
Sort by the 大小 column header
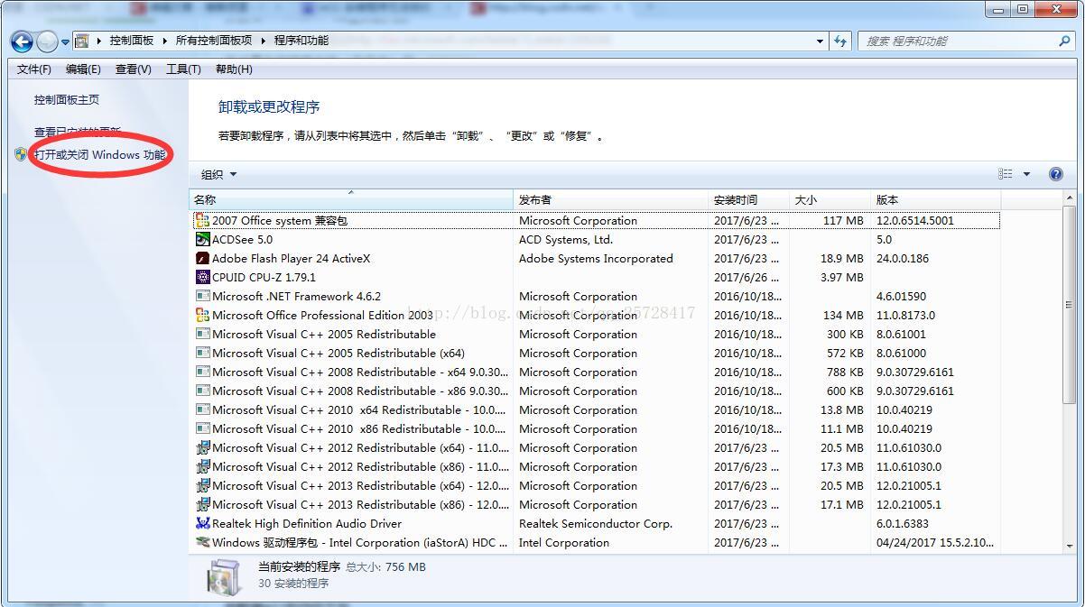[830, 199]
